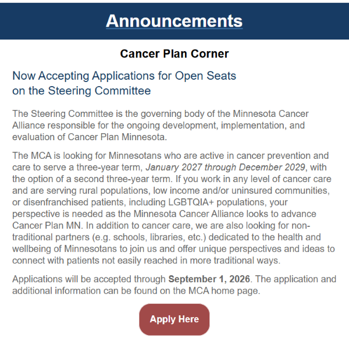This screenshot has height=356, width=349.
Task: Click the 'Applications will be accepted through' text
Action: (89, 279)
